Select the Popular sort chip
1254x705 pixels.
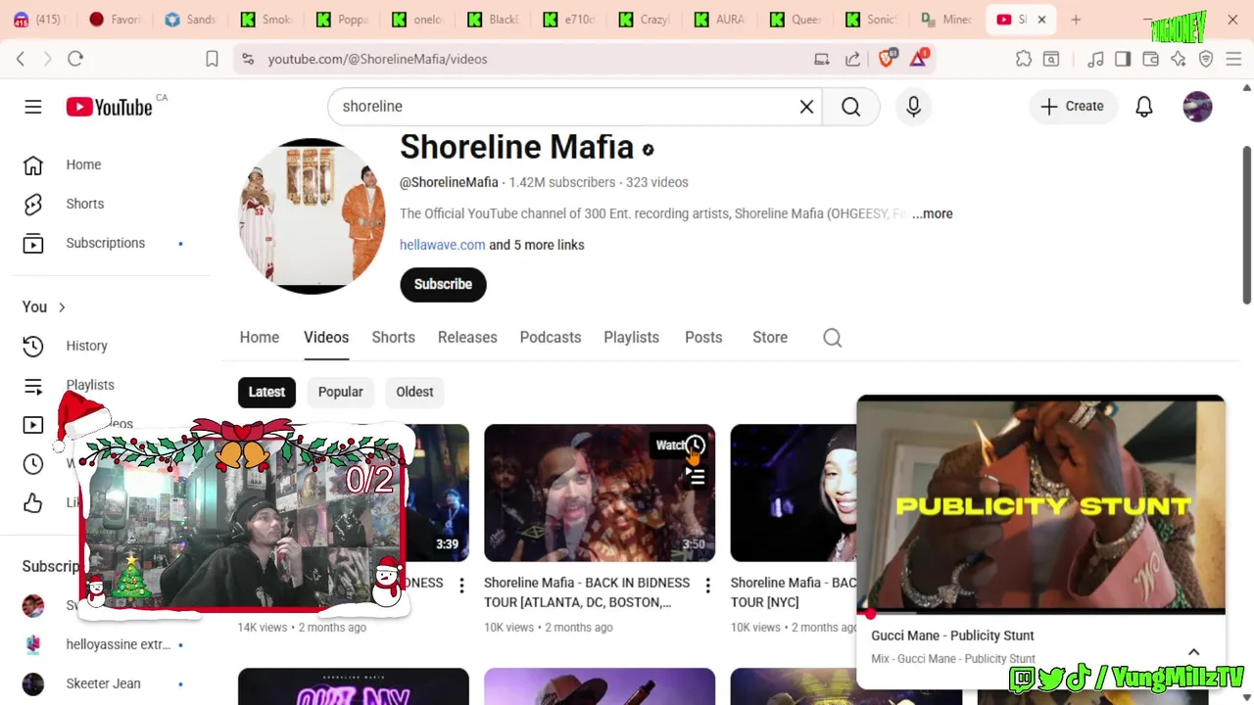(x=340, y=392)
